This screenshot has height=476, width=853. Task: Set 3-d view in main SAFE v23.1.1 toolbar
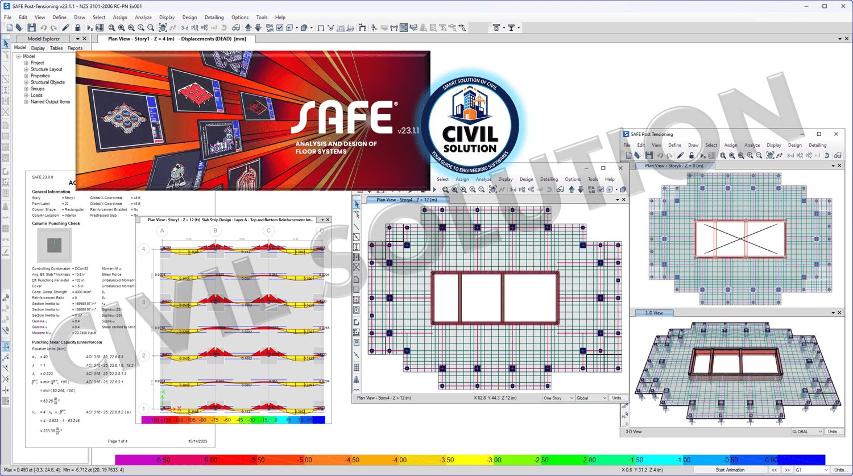click(185, 28)
